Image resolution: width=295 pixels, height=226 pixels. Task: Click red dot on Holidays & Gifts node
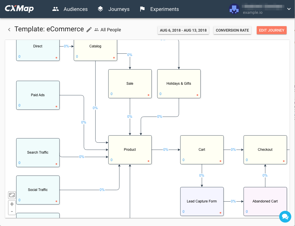point(197,95)
